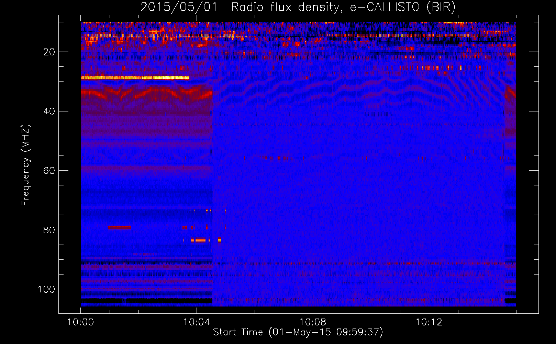Click the orange burst near 83 MHz
This screenshot has width=556, height=344.
point(200,240)
